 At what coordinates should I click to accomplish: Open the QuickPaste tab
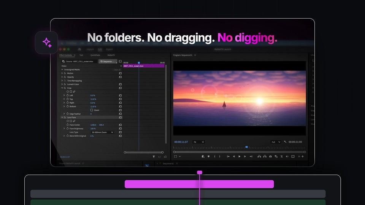pos(95,55)
